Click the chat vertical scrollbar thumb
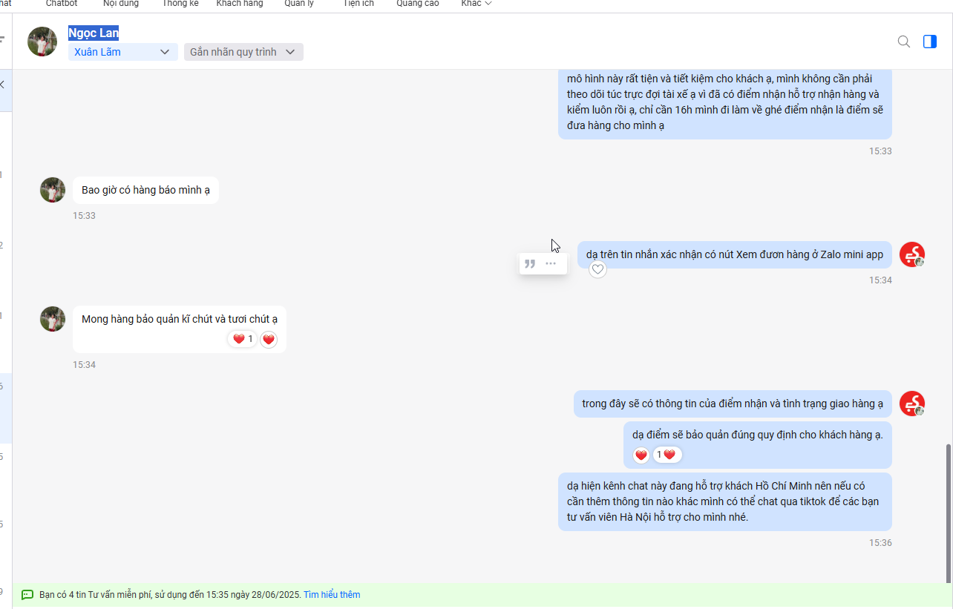 click(x=948, y=513)
